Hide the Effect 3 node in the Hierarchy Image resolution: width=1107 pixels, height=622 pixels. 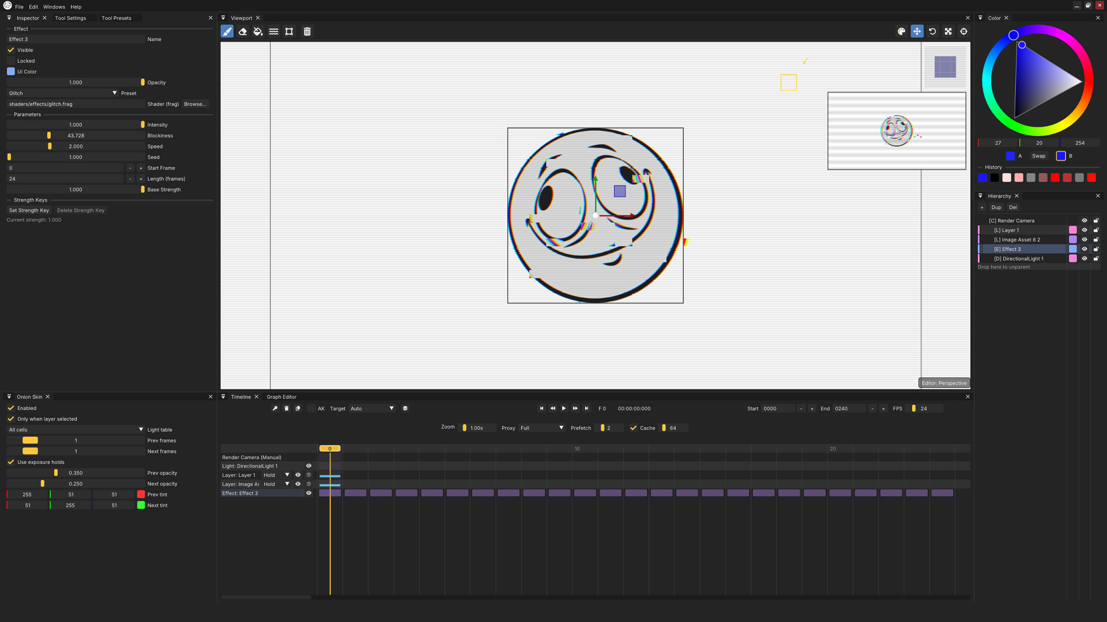pyautogui.click(x=1085, y=249)
